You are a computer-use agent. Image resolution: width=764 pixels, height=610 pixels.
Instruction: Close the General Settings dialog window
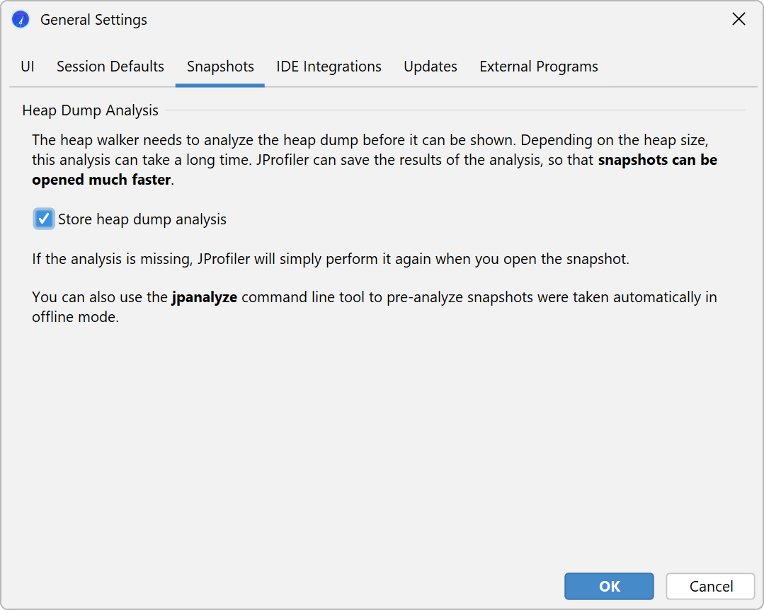coord(739,20)
